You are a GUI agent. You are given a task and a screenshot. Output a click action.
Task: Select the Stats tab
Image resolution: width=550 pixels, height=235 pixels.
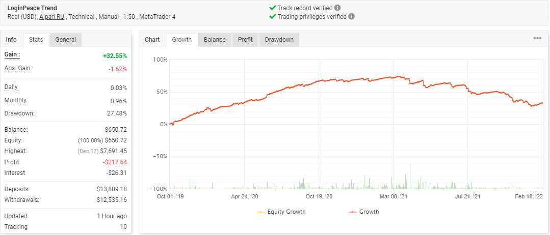(x=36, y=40)
